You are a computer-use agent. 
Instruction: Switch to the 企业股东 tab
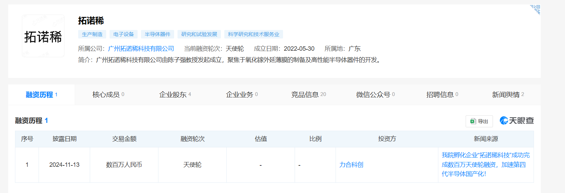tap(175, 95)
